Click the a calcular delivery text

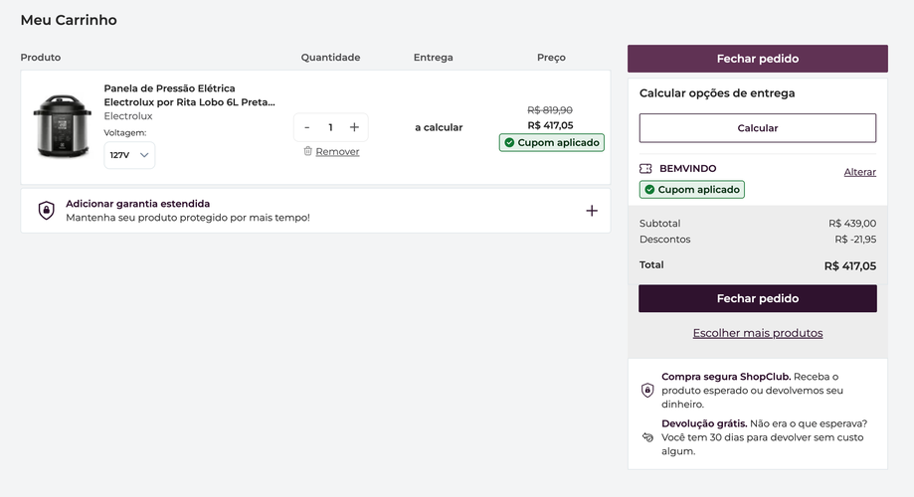click(439, 127)
